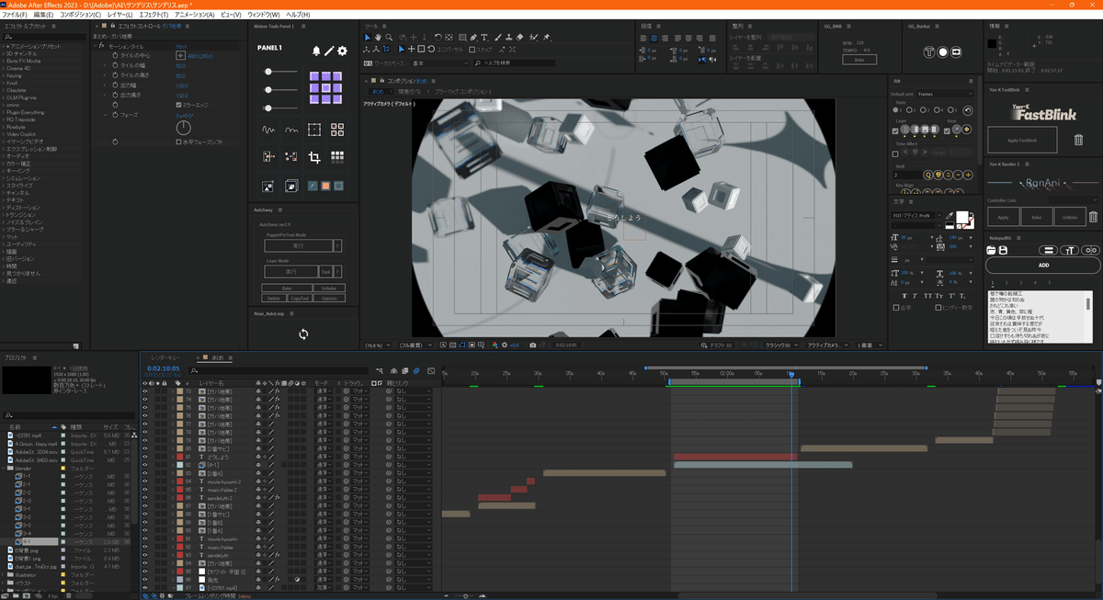This screenshot has width=1103, height=600.
Task: Switch to the レンダーキュー tab
Action: tap(165, 358)
